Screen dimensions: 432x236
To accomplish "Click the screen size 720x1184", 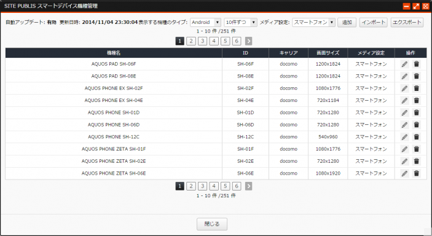I will [328, 100].
